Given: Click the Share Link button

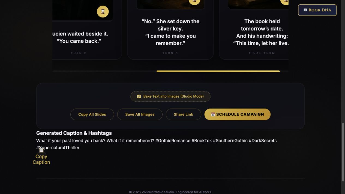Looking at the screenshot, I should [184, 114].
